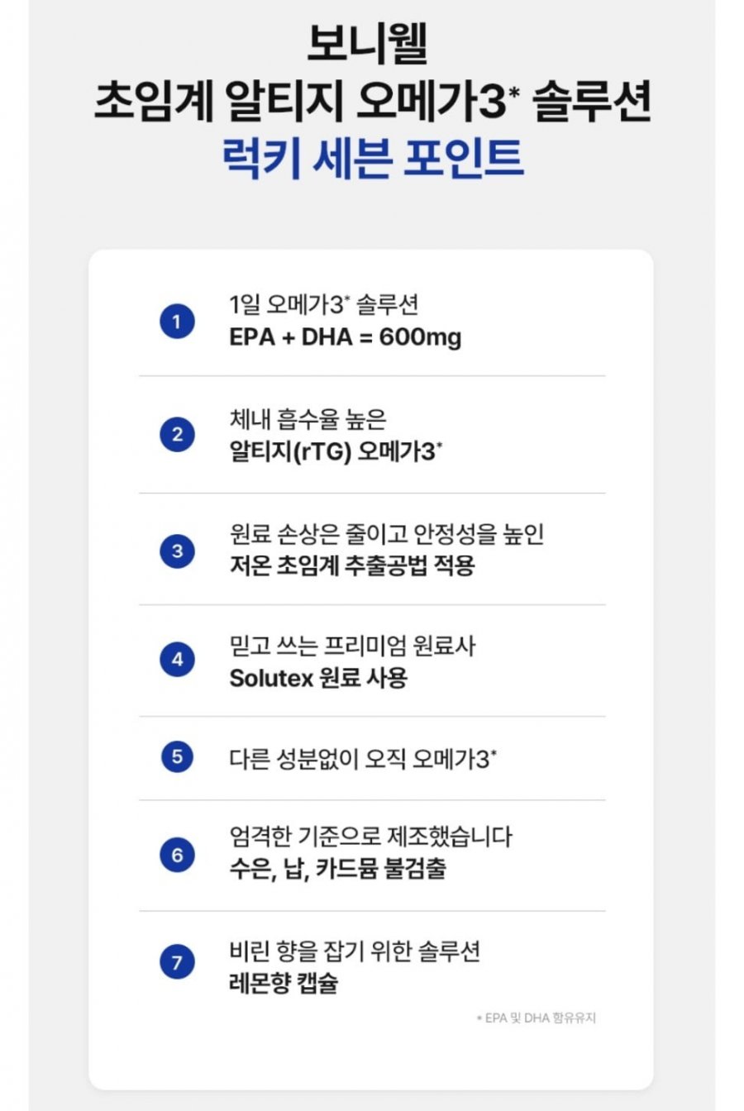Tap the '레몬향 캡슐' bold text
The height and width of the screenshot is (1111, 744).
click(284, 984)
